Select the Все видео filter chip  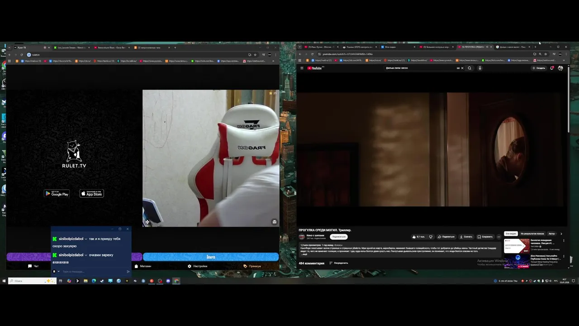tap(511, 234)
